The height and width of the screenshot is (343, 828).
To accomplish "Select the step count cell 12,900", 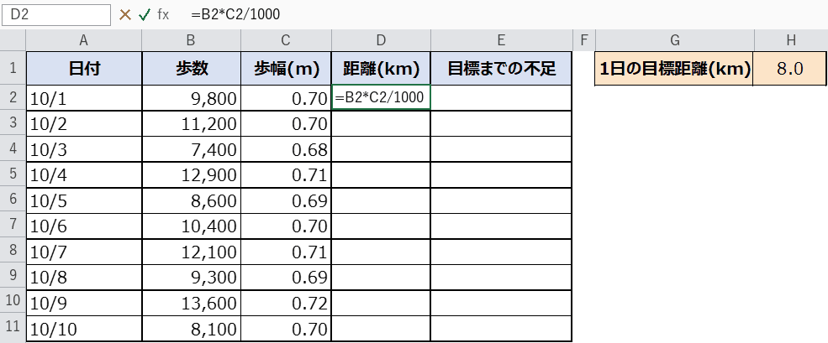I will click(192, 175).
